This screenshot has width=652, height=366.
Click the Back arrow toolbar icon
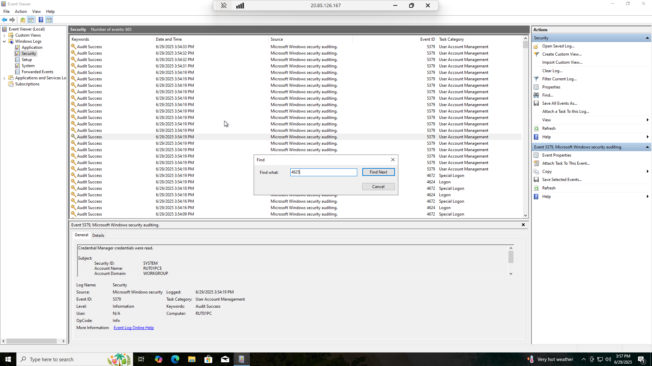tap(4, 20)
